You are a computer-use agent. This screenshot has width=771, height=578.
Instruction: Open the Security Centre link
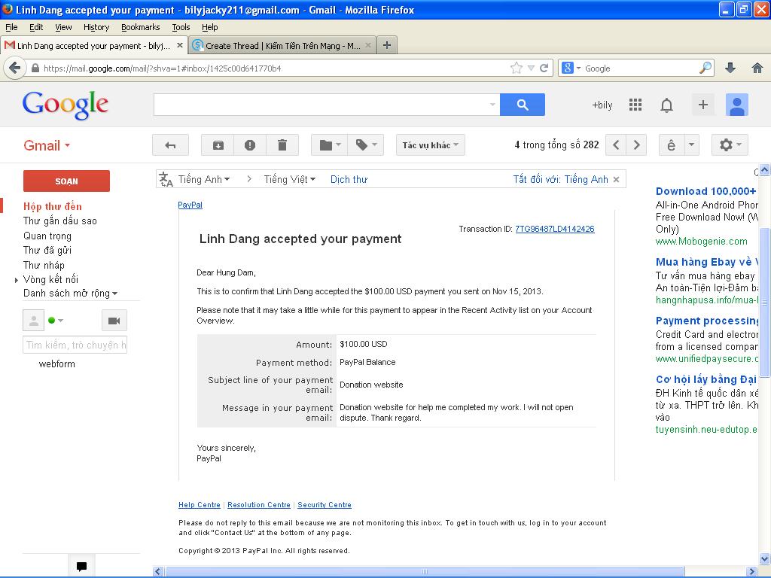pyautogui.click(x=324, y=505)
